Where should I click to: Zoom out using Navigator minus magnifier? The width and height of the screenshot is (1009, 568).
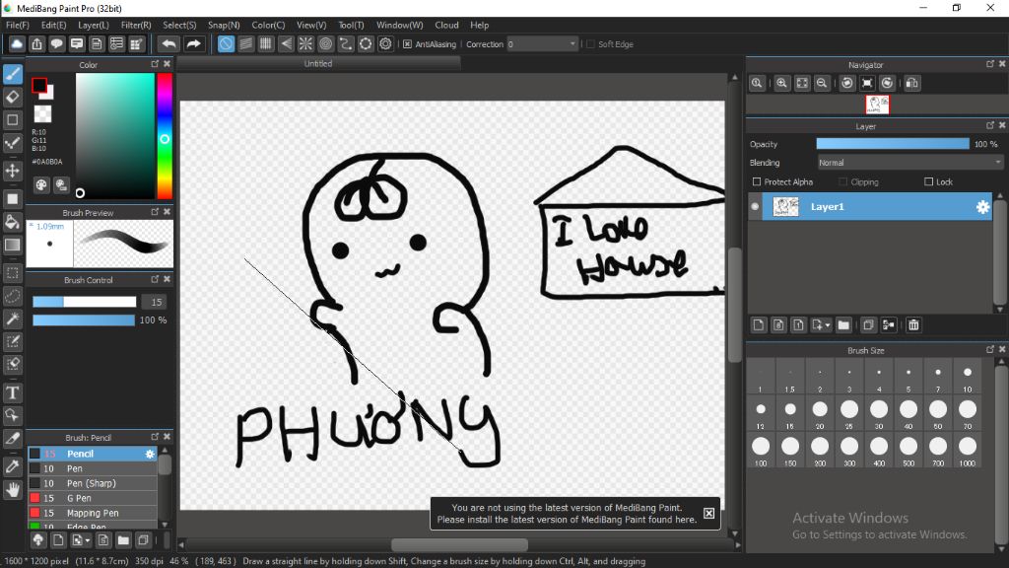pyautogui.click(x=822, y=83)
